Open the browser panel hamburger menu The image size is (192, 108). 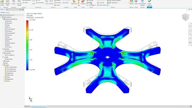click(23, 10)
